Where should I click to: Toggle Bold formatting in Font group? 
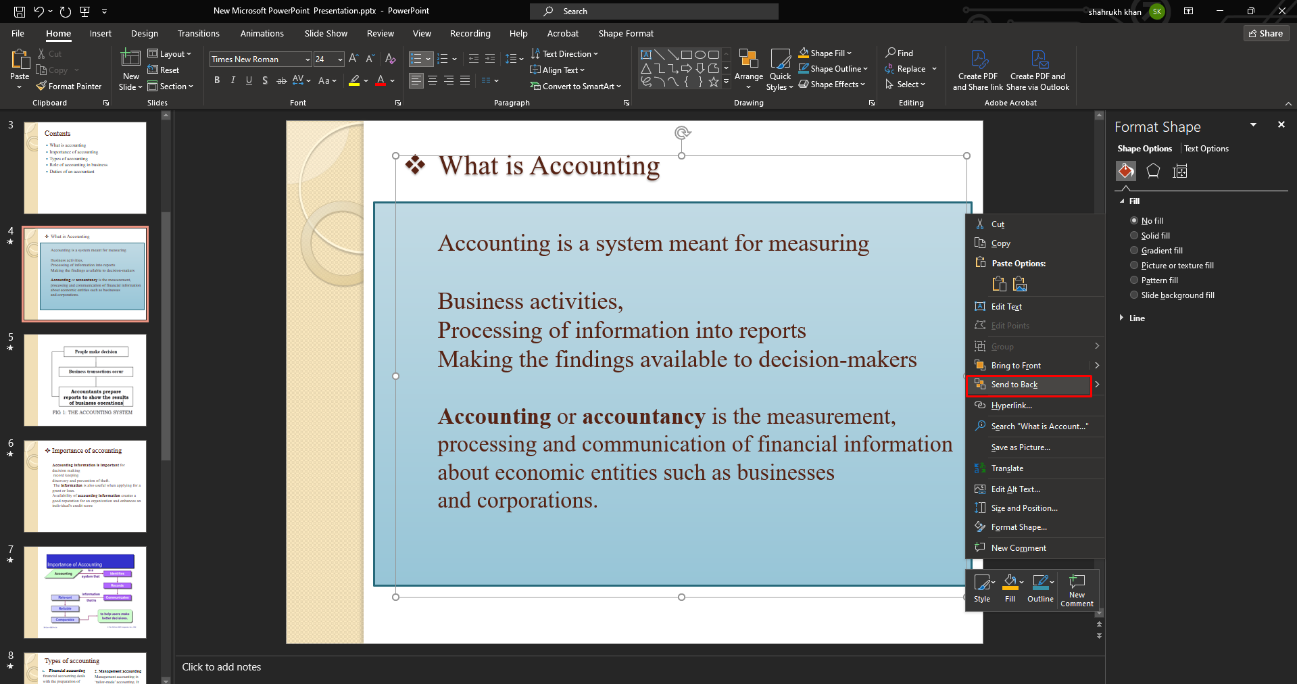pos(217,80)
